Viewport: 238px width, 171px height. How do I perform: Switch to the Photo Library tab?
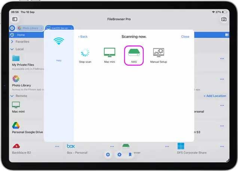(x=30, y=28)
